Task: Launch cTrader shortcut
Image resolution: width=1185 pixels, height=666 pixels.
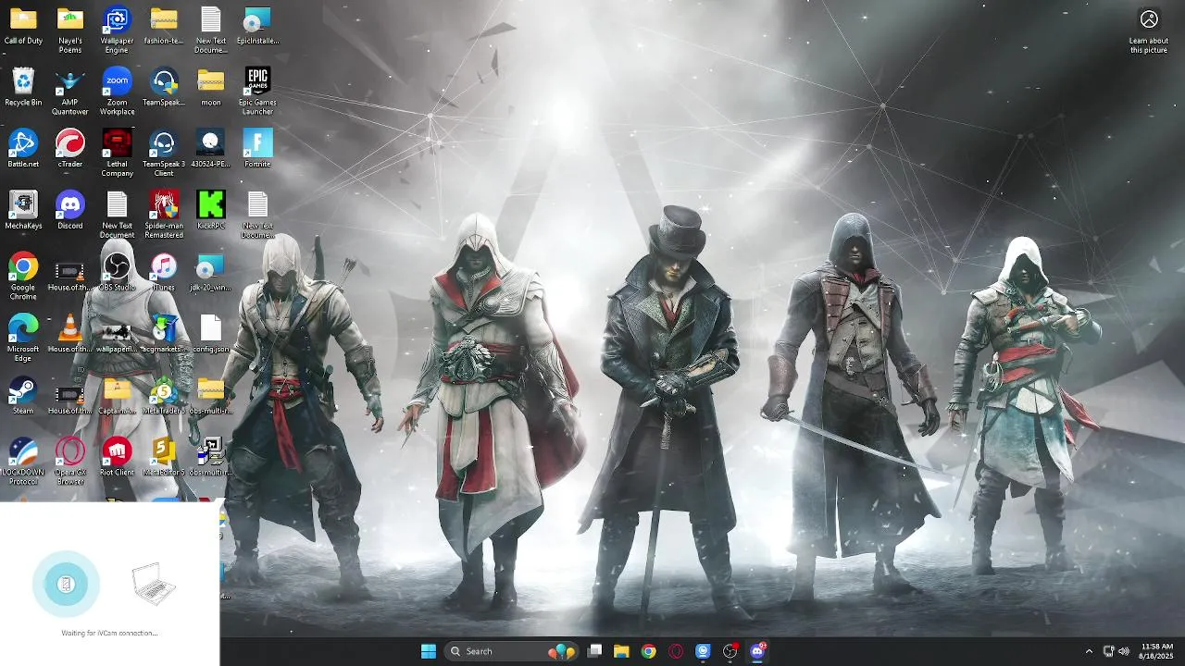Action: 70,149
